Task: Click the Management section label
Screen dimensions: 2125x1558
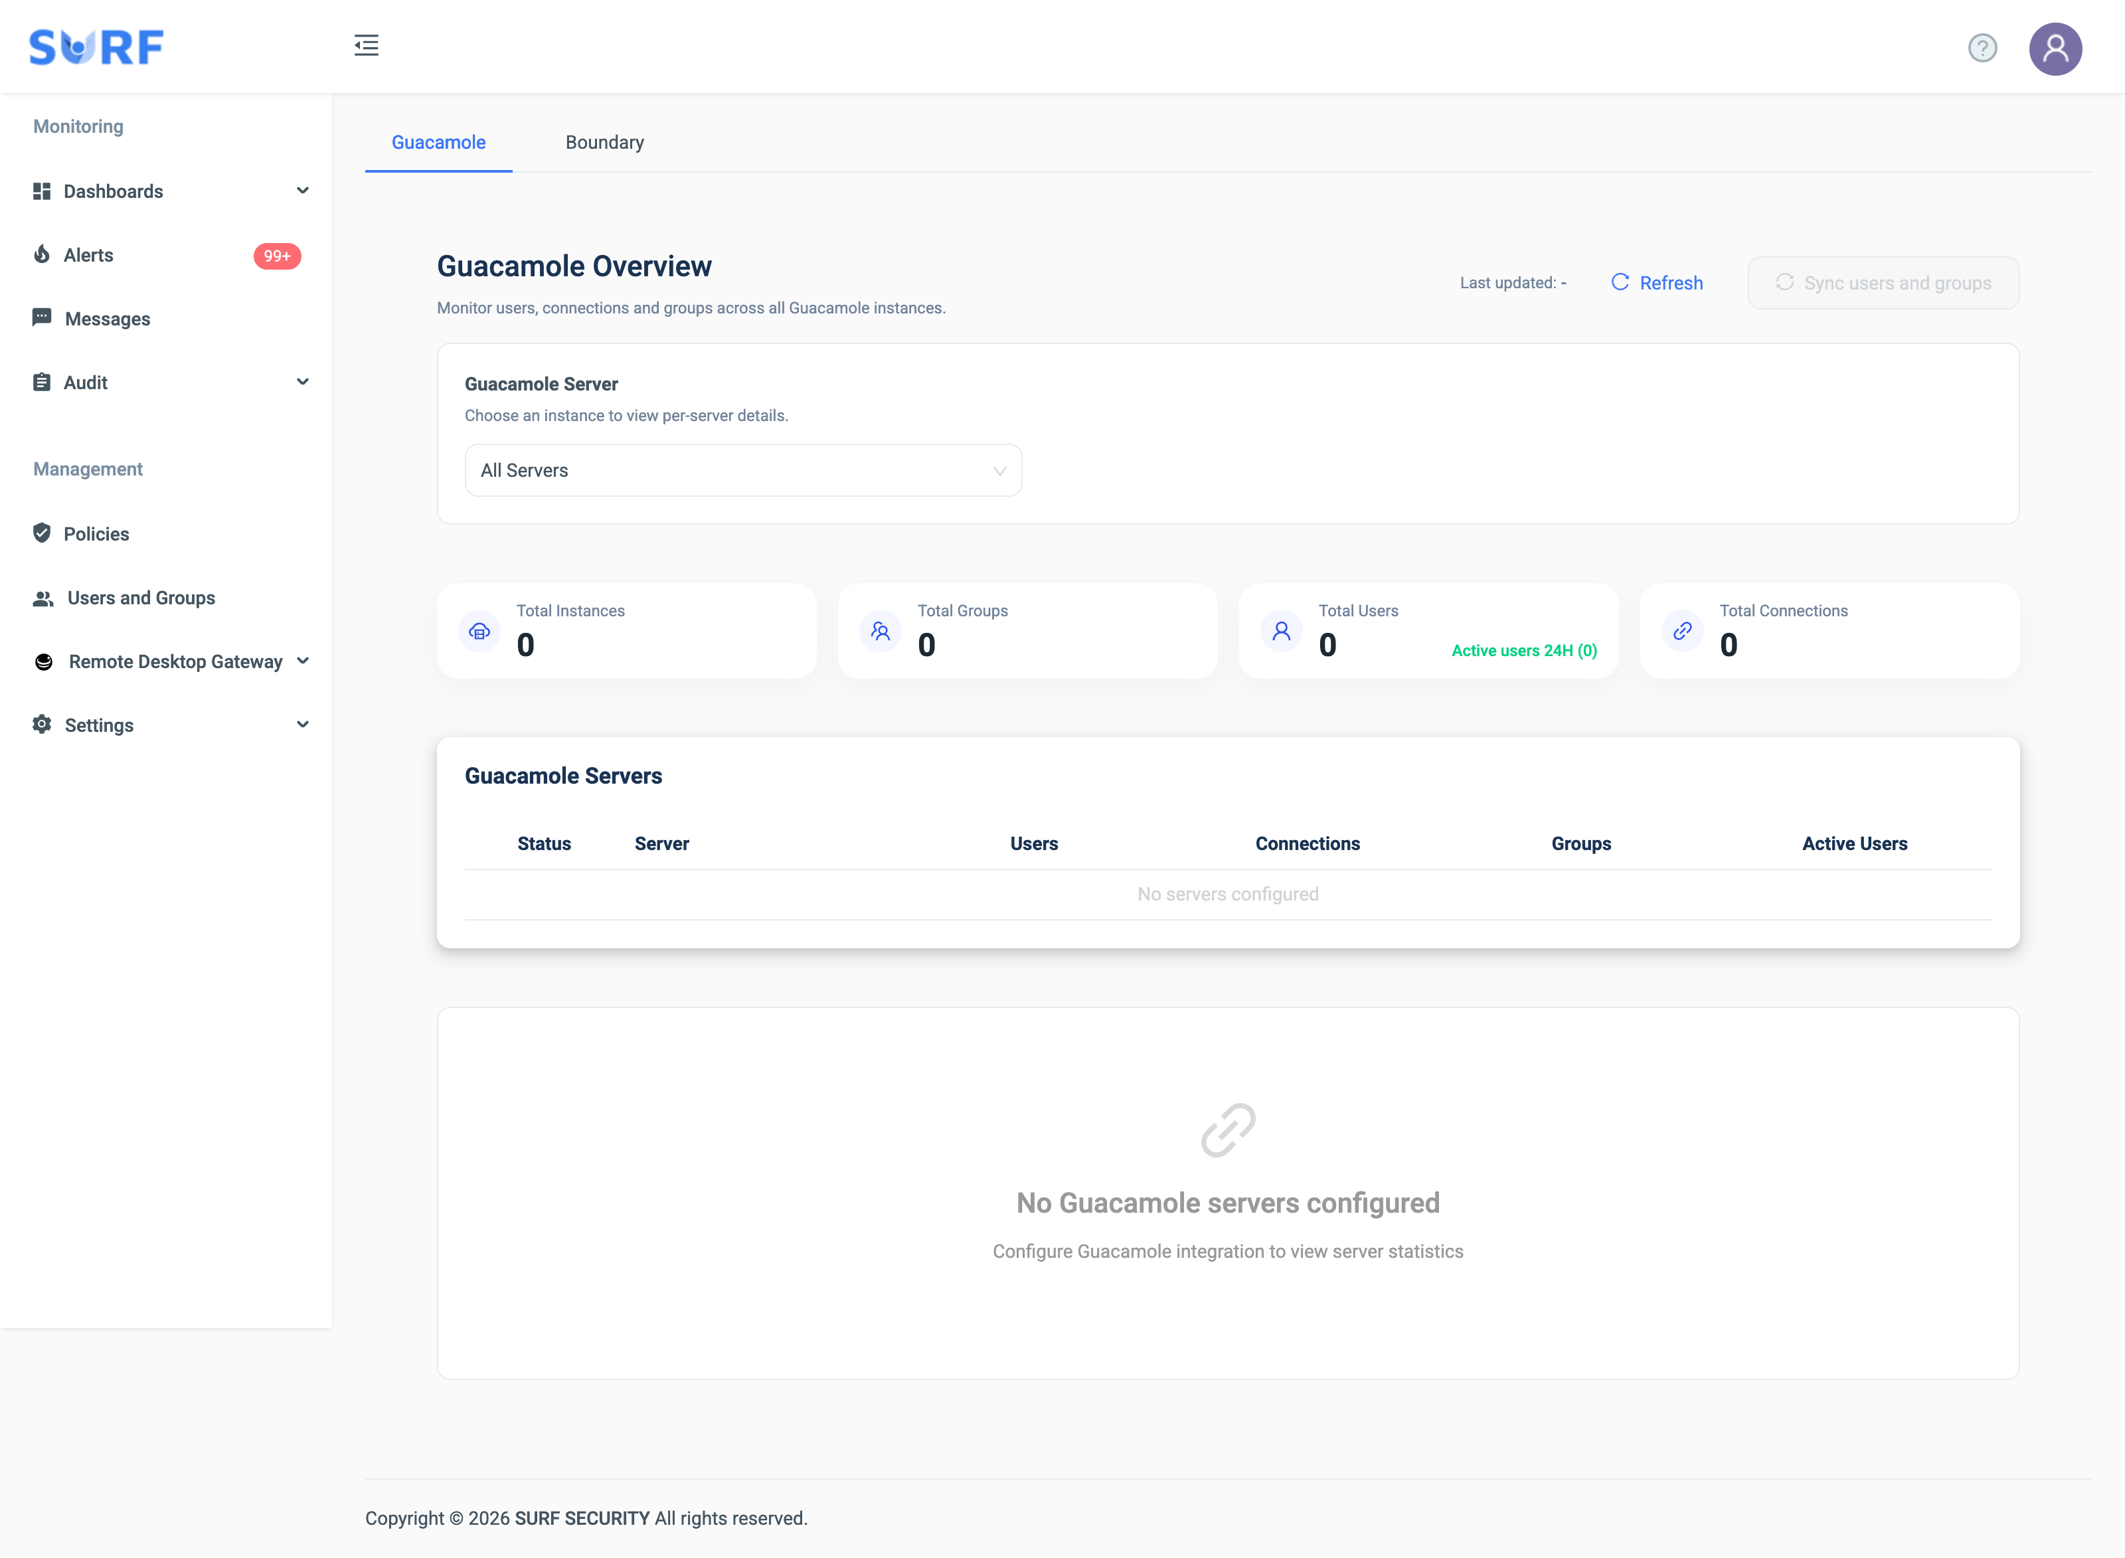Action: [88, 470]
